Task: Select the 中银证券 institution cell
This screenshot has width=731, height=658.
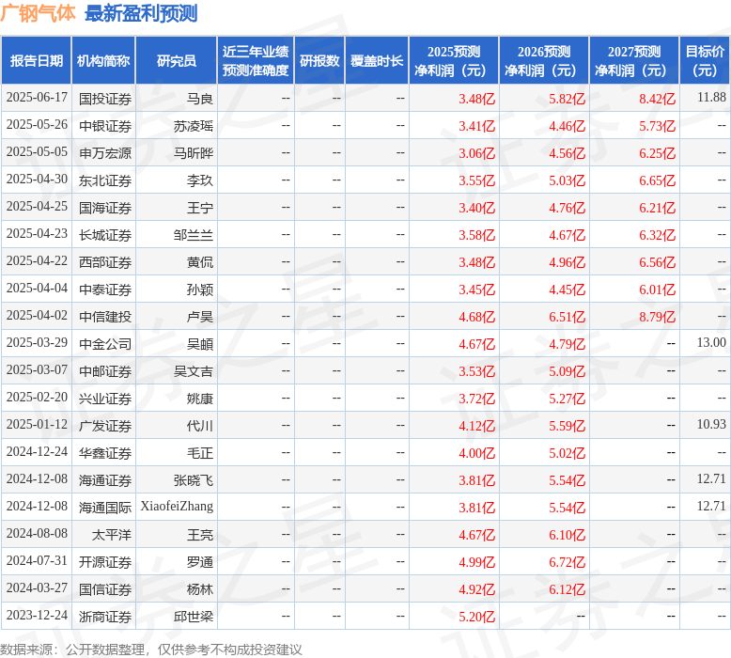Action: pos(105,126)
